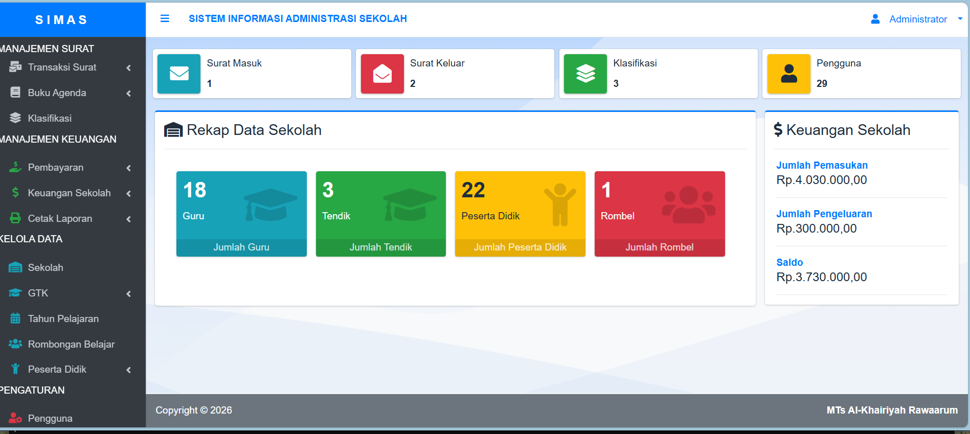Click the Peserta Didik card child icon
This screenshot has height=434, width=970.
click(560, 204)
